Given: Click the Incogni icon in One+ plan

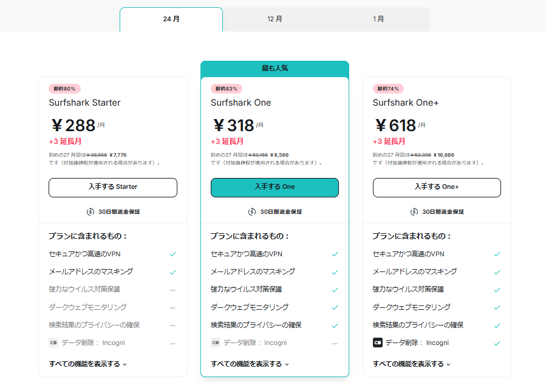Looking at the screenshot, I should click(x=378, y=343).
